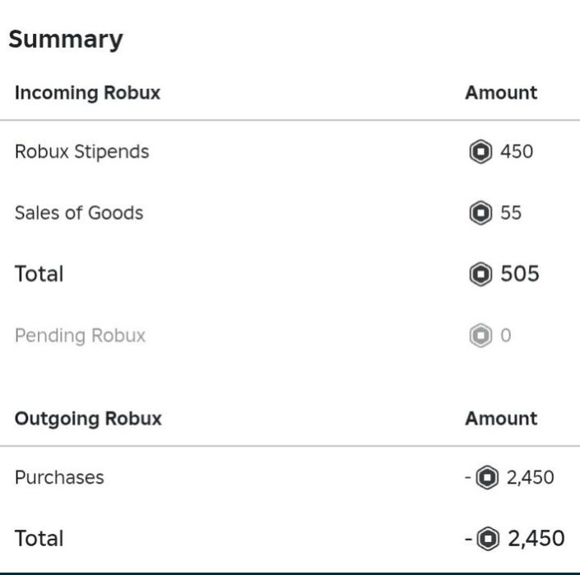Select the 450 stipend amount

click(x=517, y=151)
